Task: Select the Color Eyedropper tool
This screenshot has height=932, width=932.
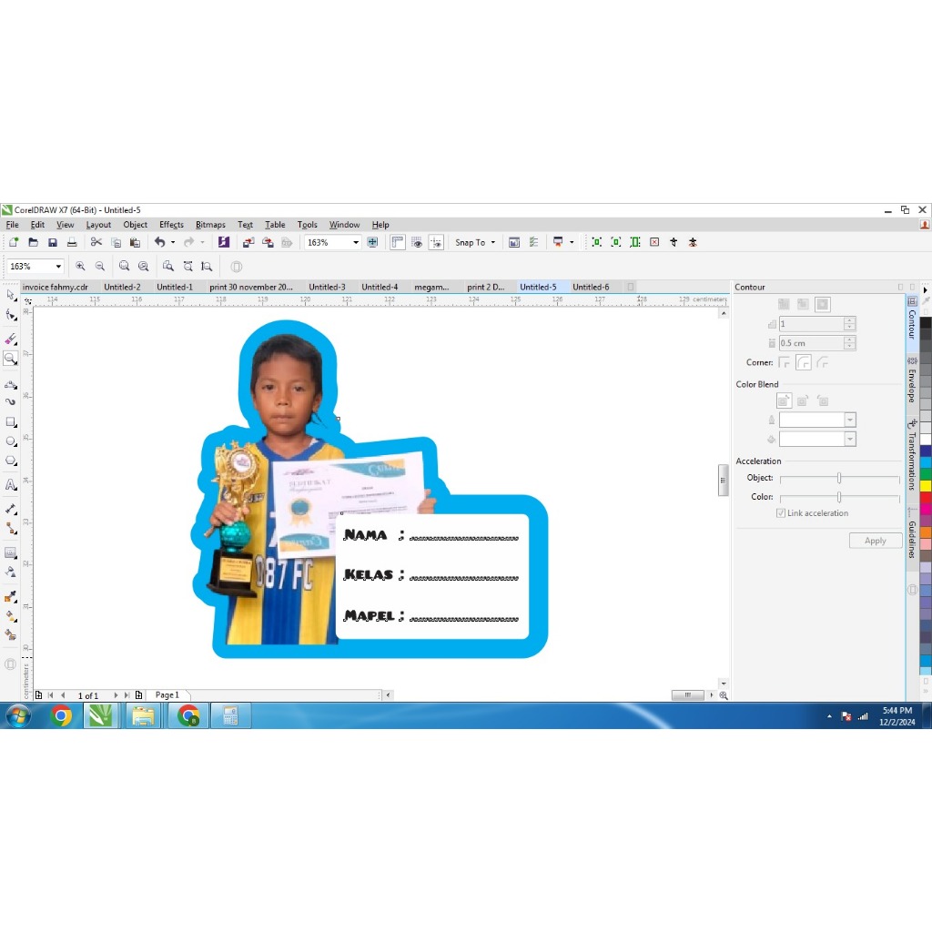Action: coord(11,597)
